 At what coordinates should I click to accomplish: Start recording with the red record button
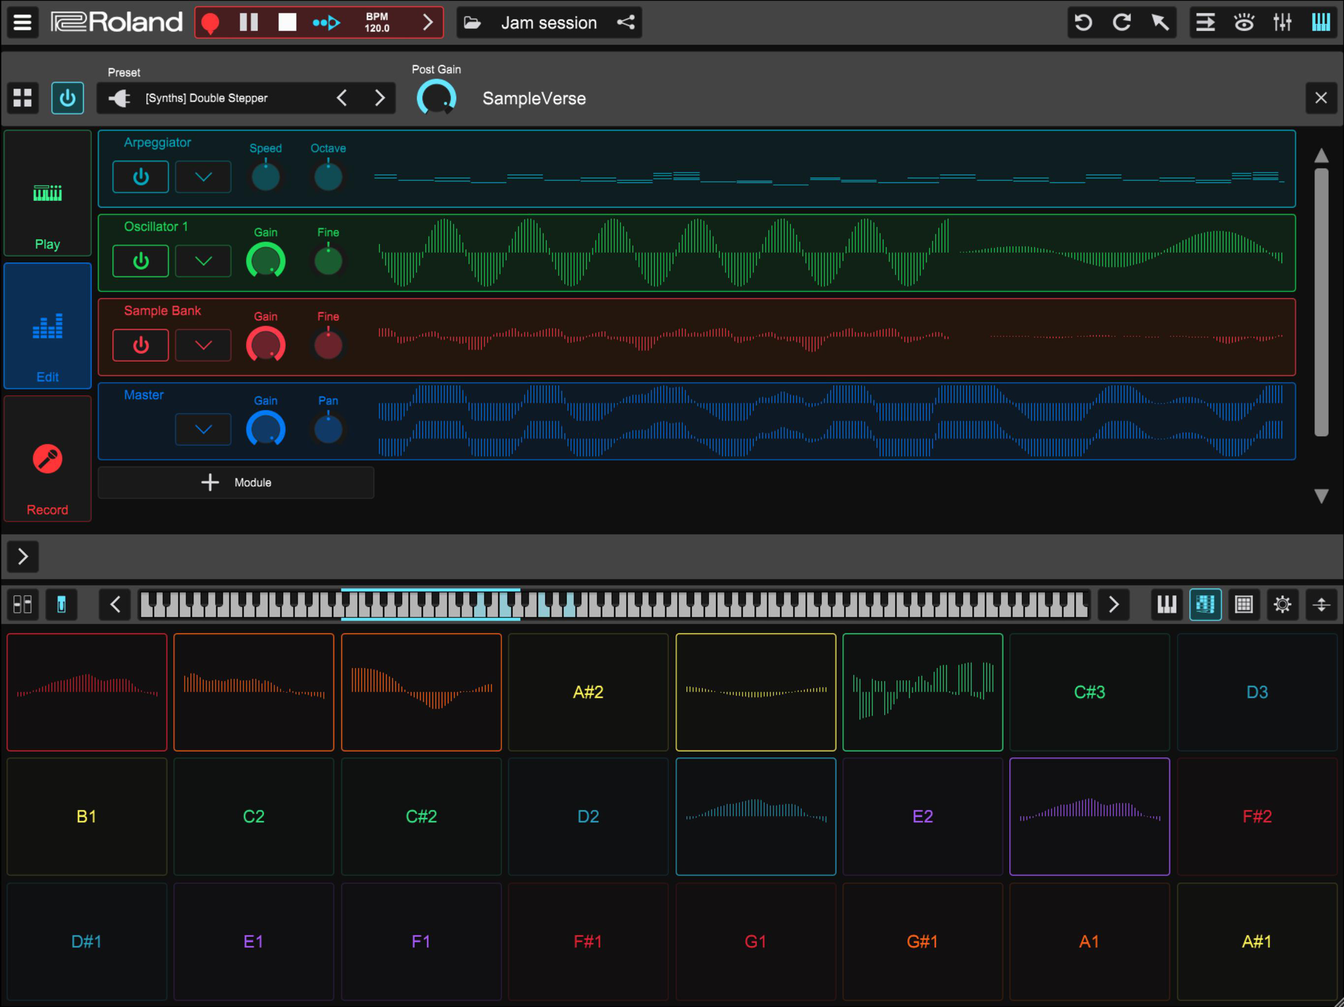pyautogui.click(x=210, y=23)
